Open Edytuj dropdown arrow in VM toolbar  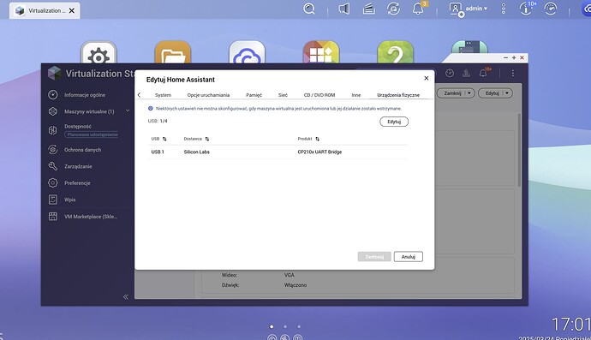[506, 93]
